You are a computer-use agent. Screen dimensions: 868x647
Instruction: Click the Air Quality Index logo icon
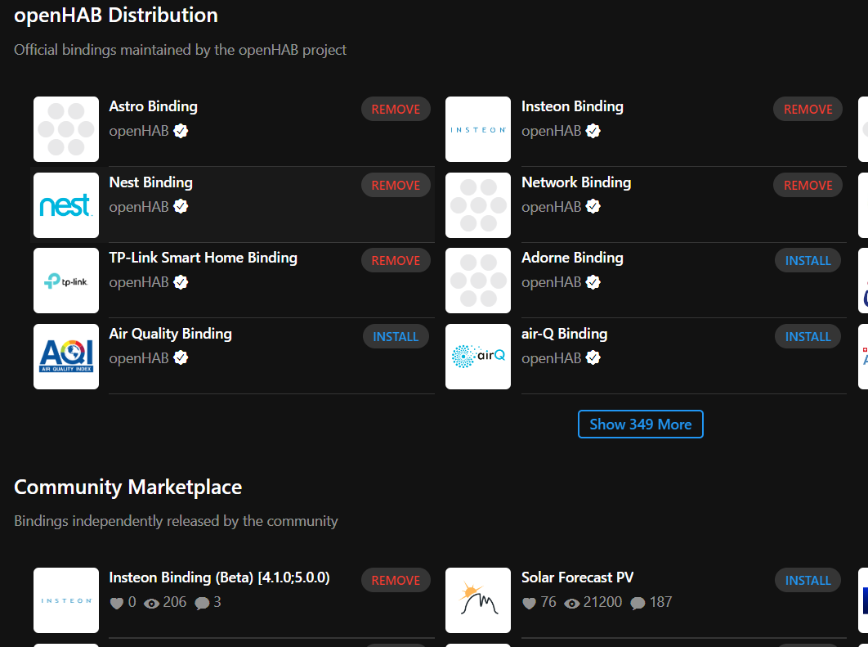[x=66, y=357]
